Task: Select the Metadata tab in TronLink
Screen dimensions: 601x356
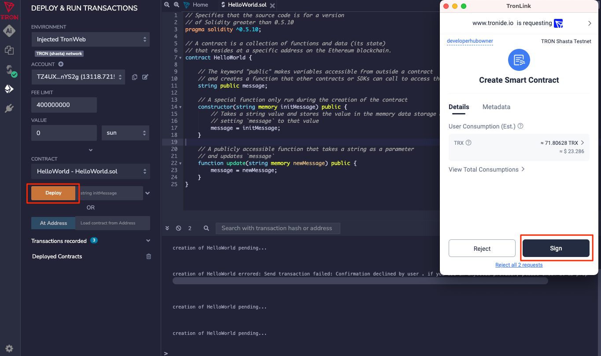Action: tap(496, 107)
